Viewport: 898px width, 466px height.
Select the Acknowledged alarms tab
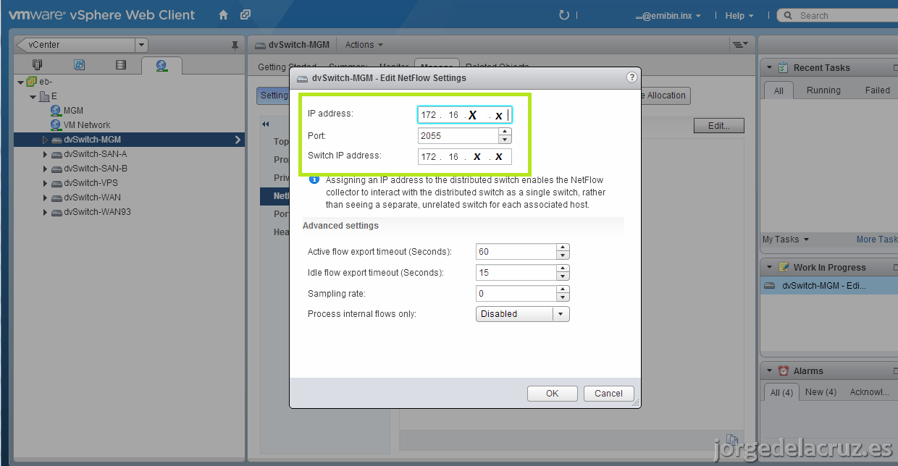(869, 392)
